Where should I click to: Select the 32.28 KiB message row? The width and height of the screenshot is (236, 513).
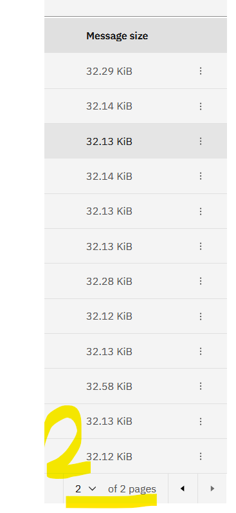point(136,281)
